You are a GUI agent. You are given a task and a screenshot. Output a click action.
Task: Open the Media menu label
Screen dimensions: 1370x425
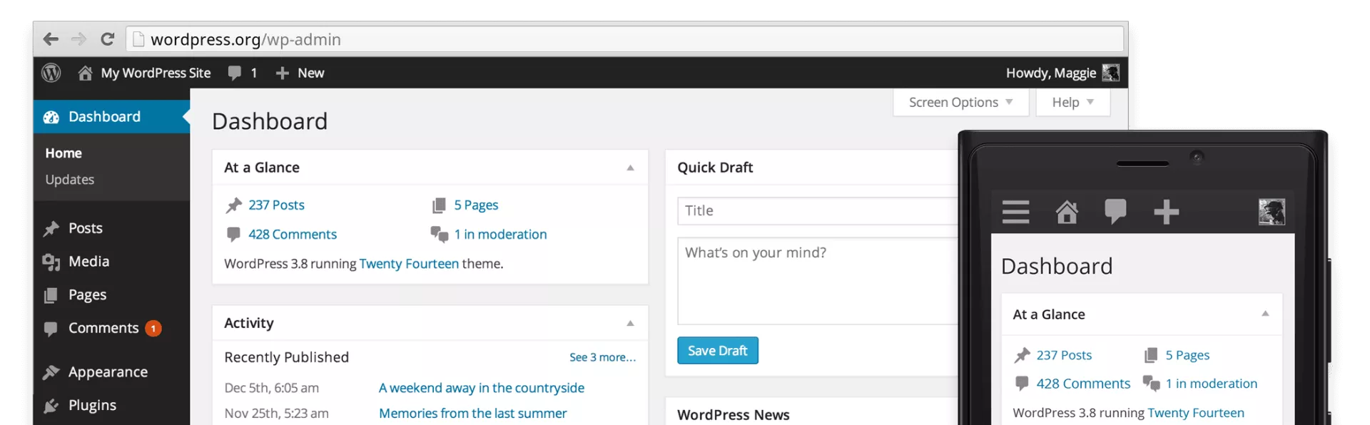pos(89,262)
